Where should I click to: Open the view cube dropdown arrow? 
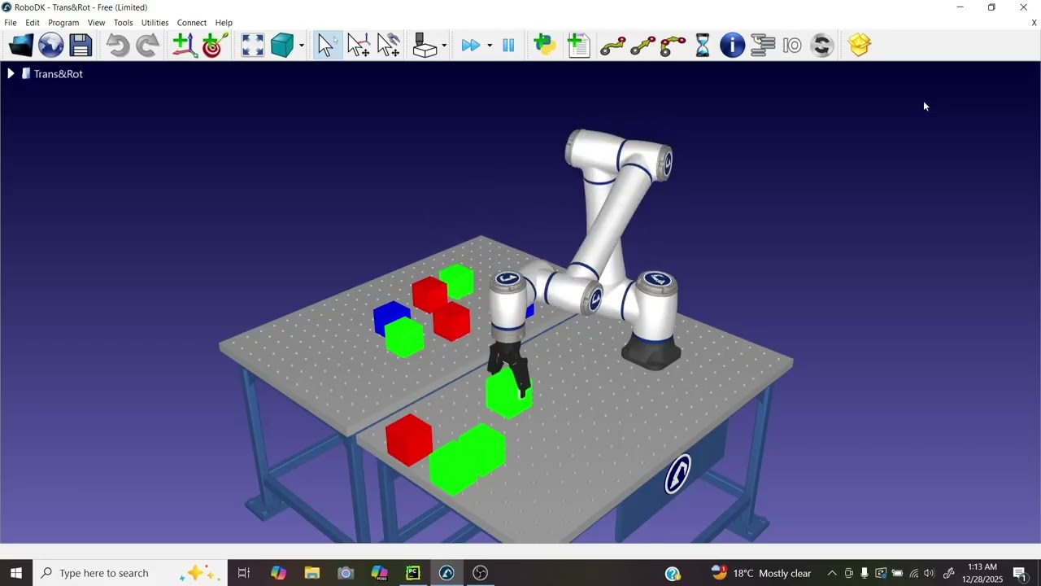click(x=302, y=46)
